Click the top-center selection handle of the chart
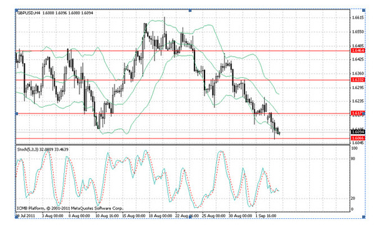Image resolution: width=374 pixels, height=242 pixels. pyautogui.click(x=190, y=10)
